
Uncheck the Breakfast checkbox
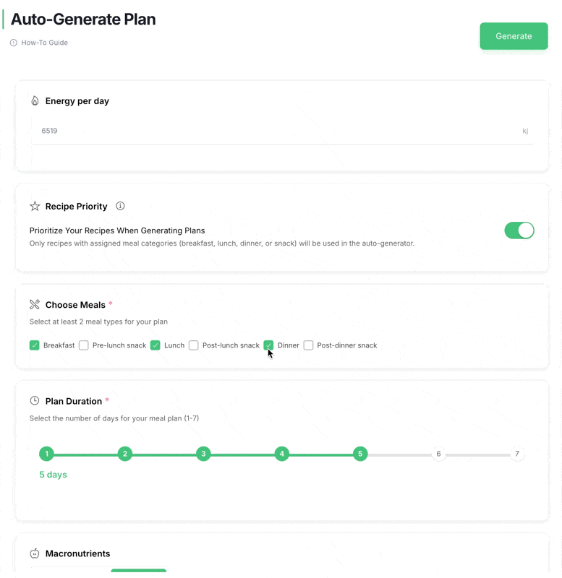tap(34, 345)
